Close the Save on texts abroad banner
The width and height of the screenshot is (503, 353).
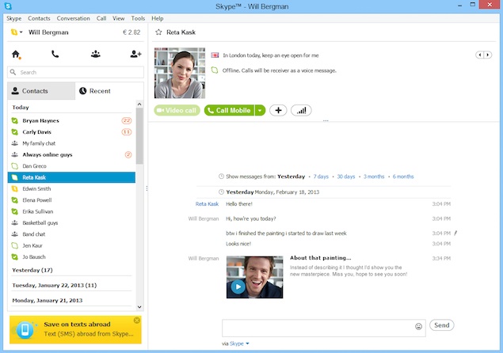137,321
